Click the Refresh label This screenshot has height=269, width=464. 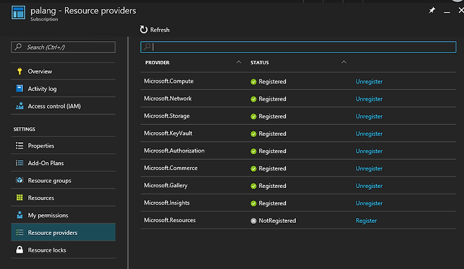pos(160,30)
